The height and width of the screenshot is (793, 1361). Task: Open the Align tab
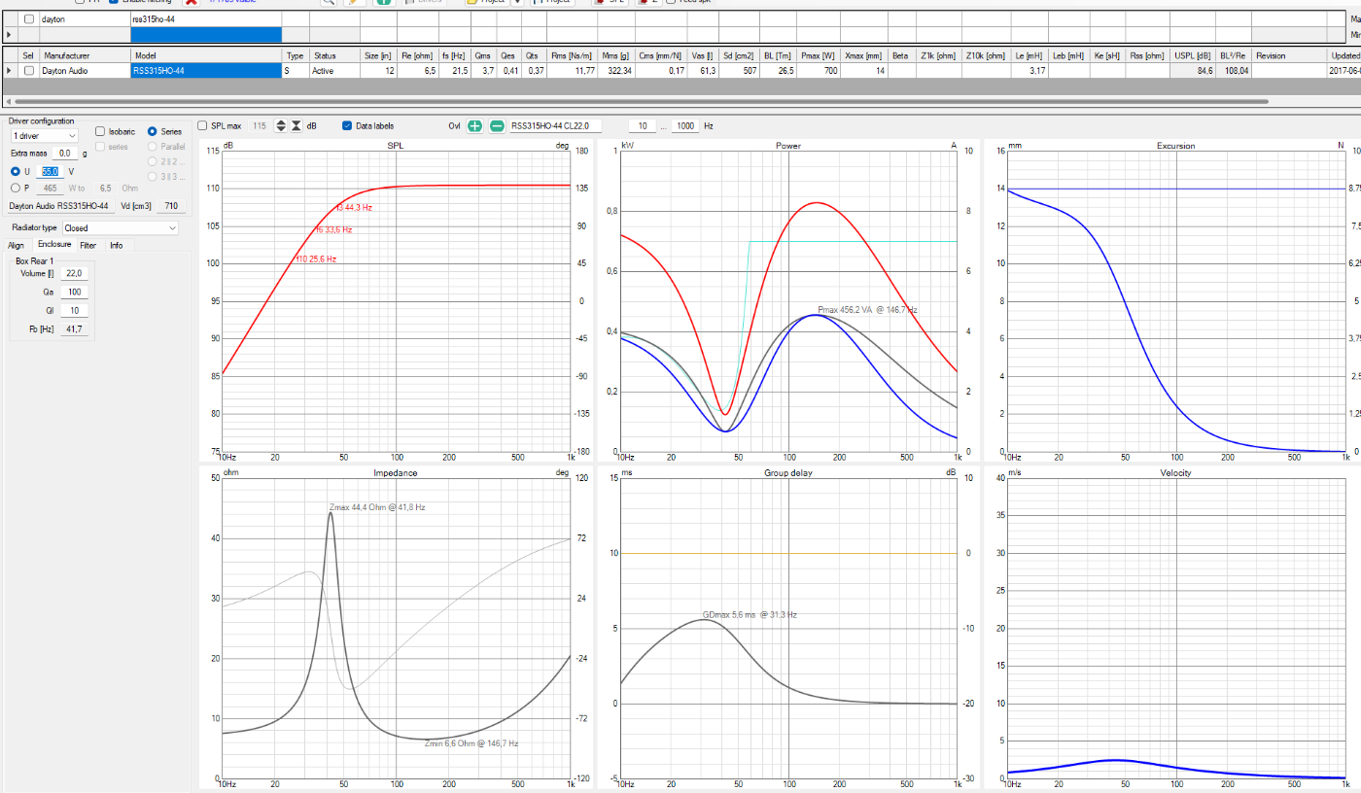[16, 246]
